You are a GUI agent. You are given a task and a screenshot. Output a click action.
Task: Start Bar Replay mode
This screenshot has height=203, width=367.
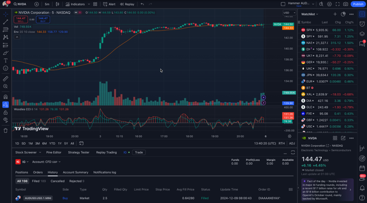click(x=127, y=4)
